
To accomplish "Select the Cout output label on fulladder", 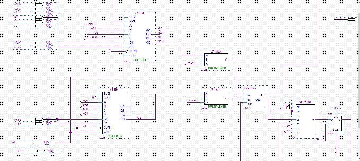I will point(258,100).
